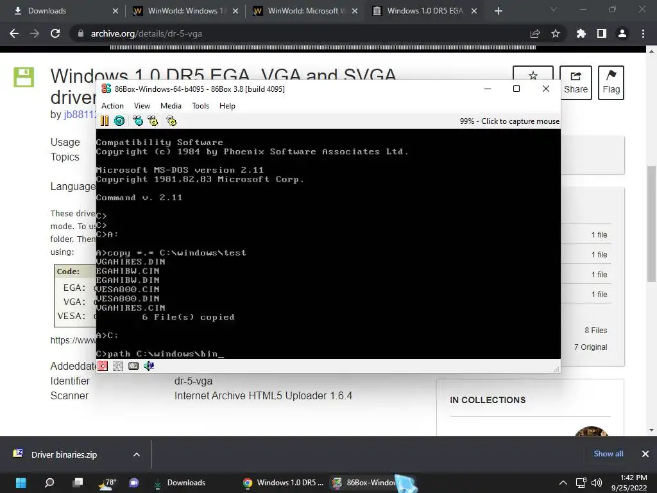Click the '7 Original' text on archive page
The image size is (657, 493).
point(590,347)
